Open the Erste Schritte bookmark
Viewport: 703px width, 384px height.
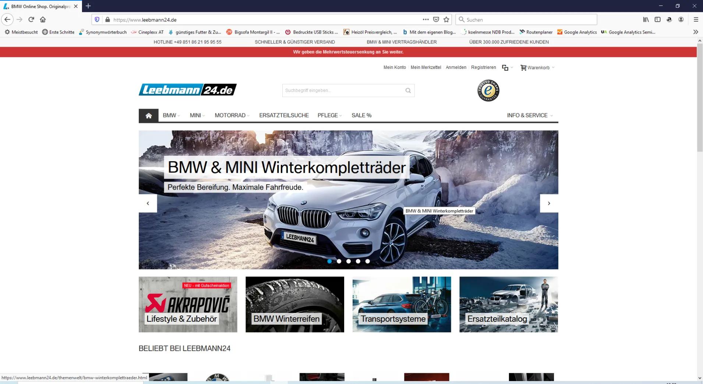tap(58, 32)
